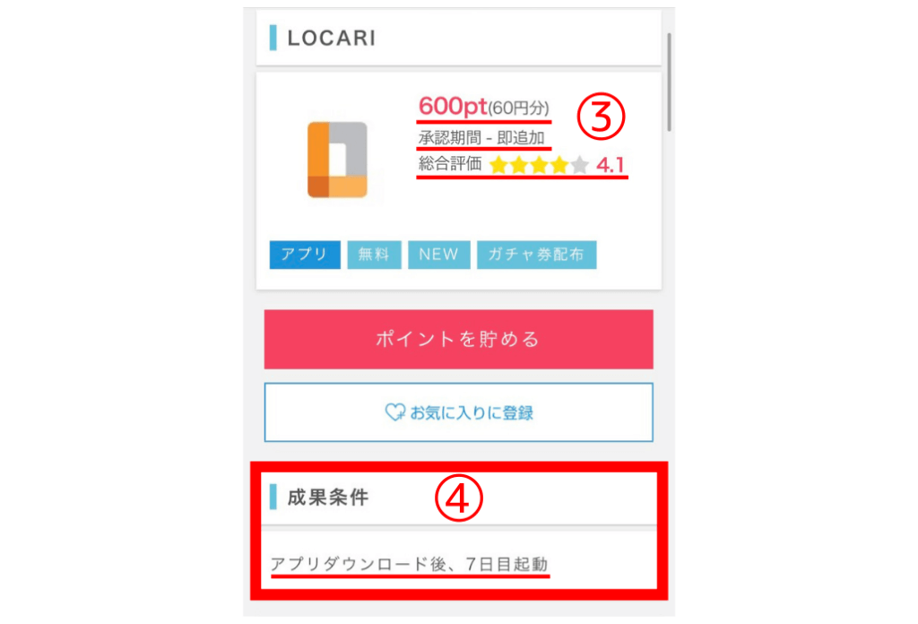Click the page's vertical scrollbar
The image size is (918, 624).
(670, 82)
